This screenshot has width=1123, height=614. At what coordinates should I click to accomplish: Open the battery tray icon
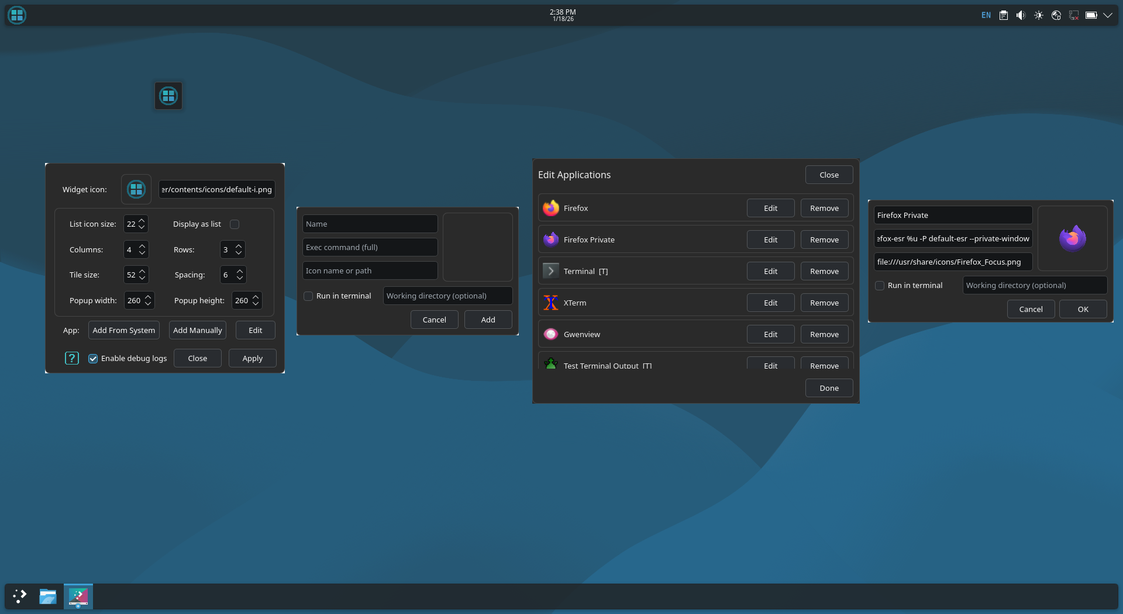pos(1091,15)
